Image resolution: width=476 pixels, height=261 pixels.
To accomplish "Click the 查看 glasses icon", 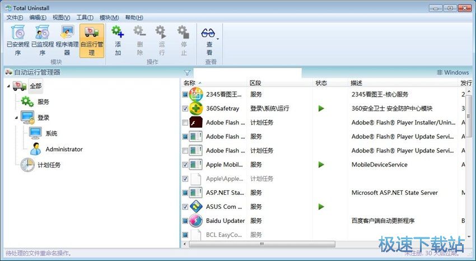I will coord(208,32).
